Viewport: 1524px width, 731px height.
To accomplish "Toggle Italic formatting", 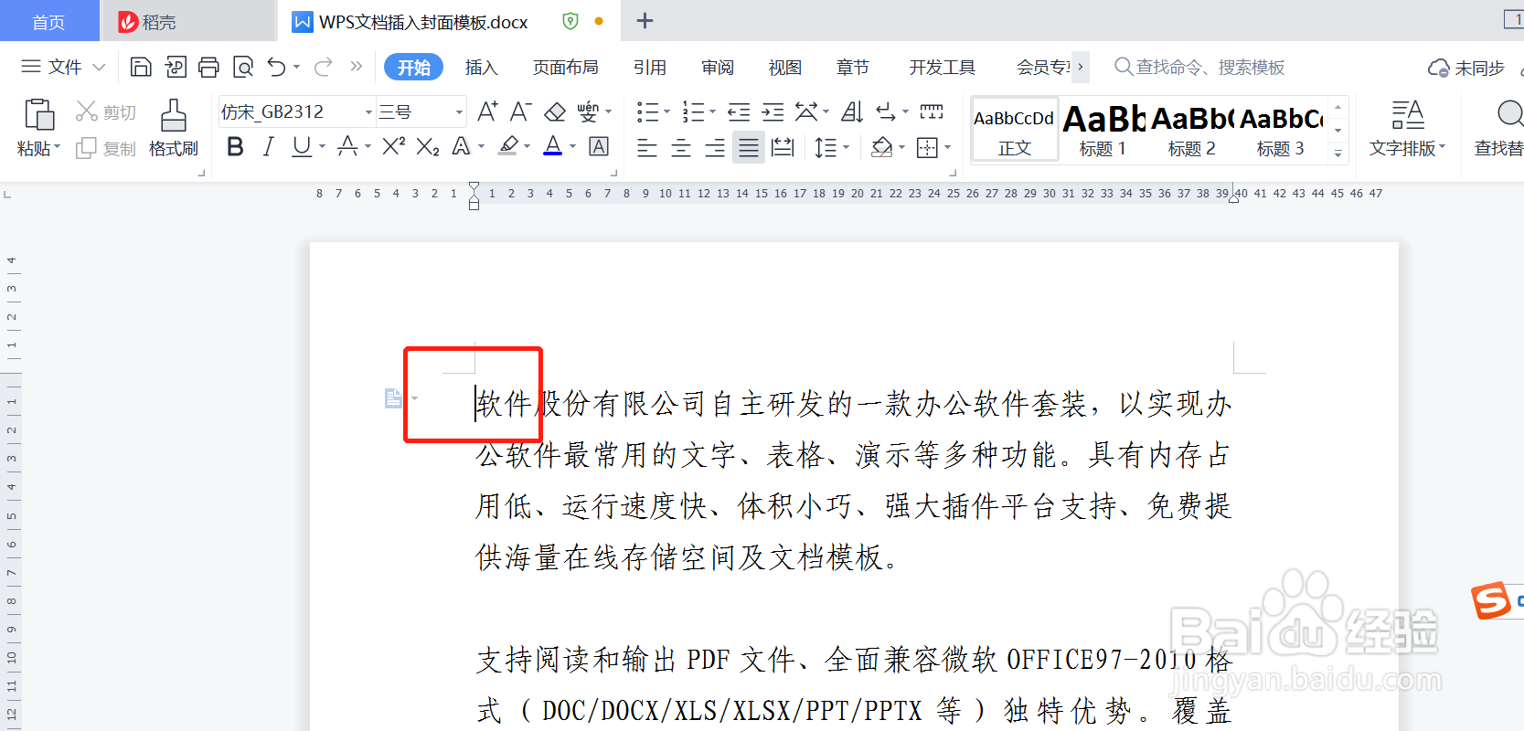I will (268, 146).
